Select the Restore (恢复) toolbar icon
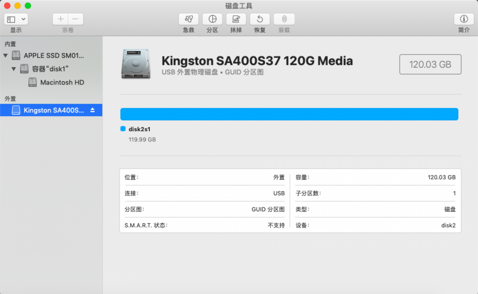 (260, 19)
